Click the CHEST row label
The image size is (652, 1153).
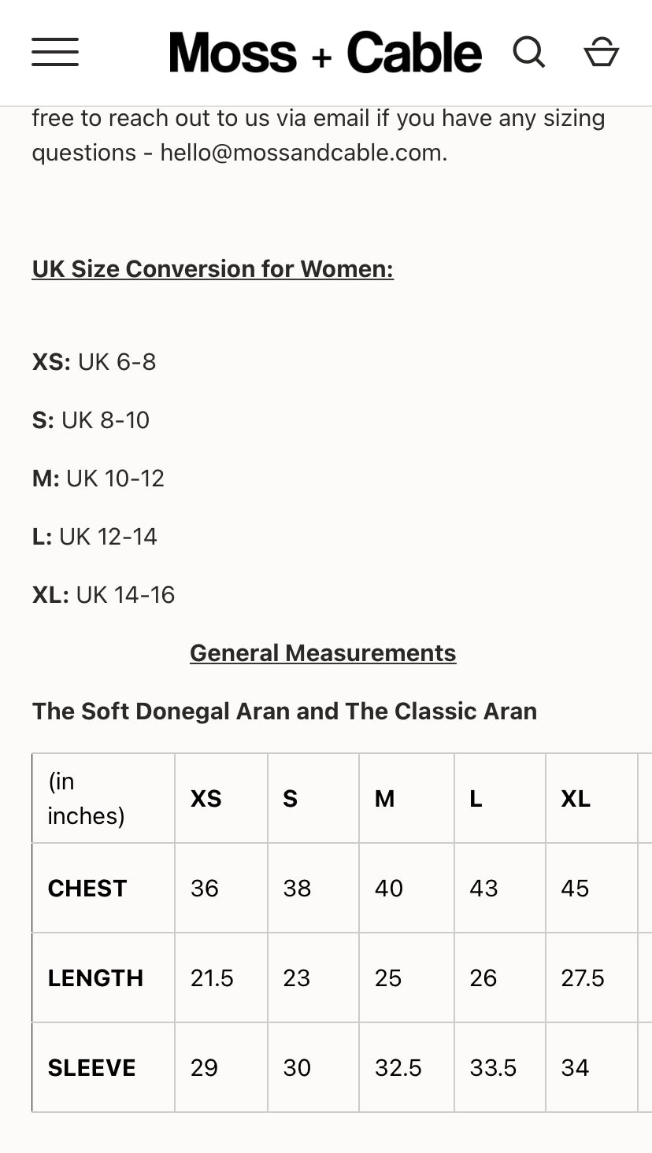tap(87, 889)
